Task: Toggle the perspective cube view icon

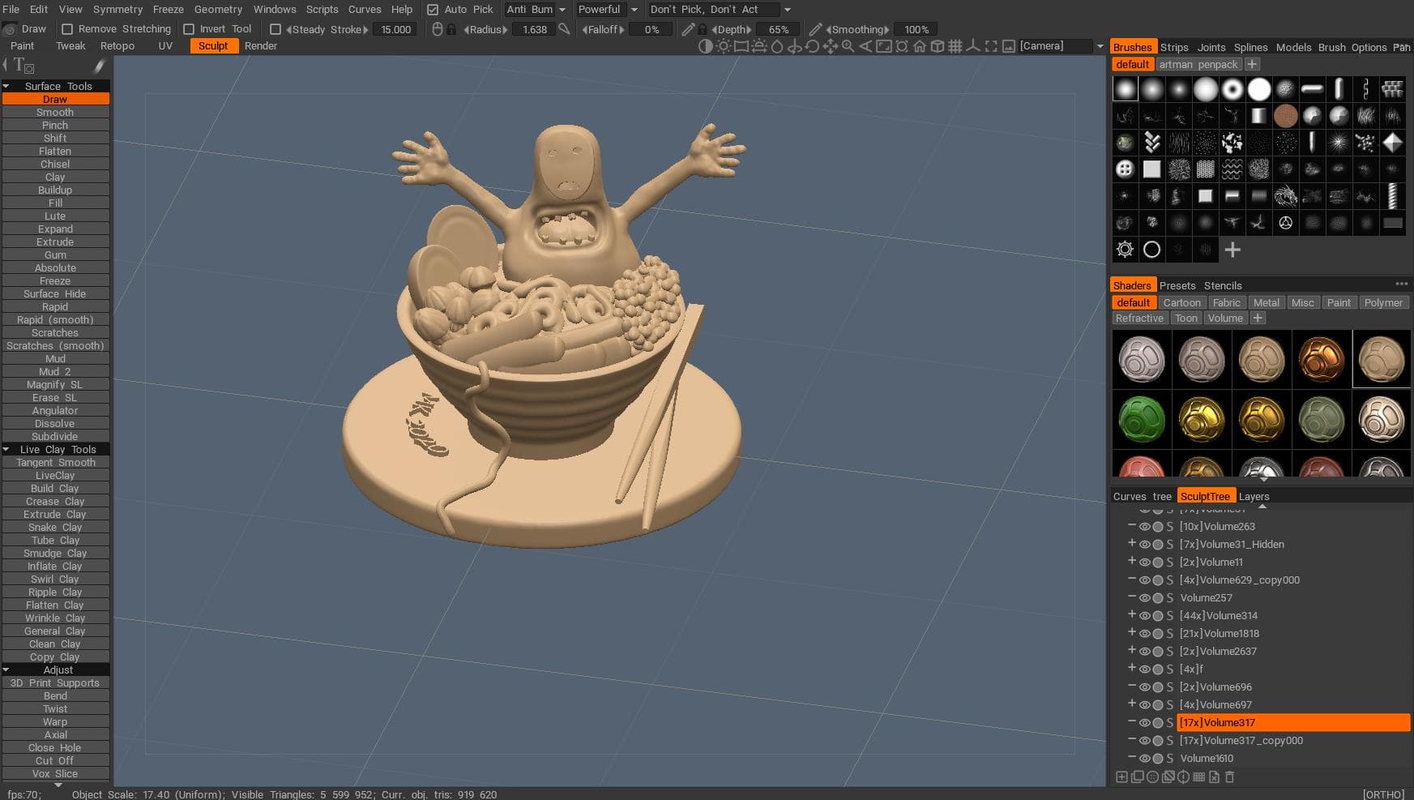Action: (x=938, y=46)
